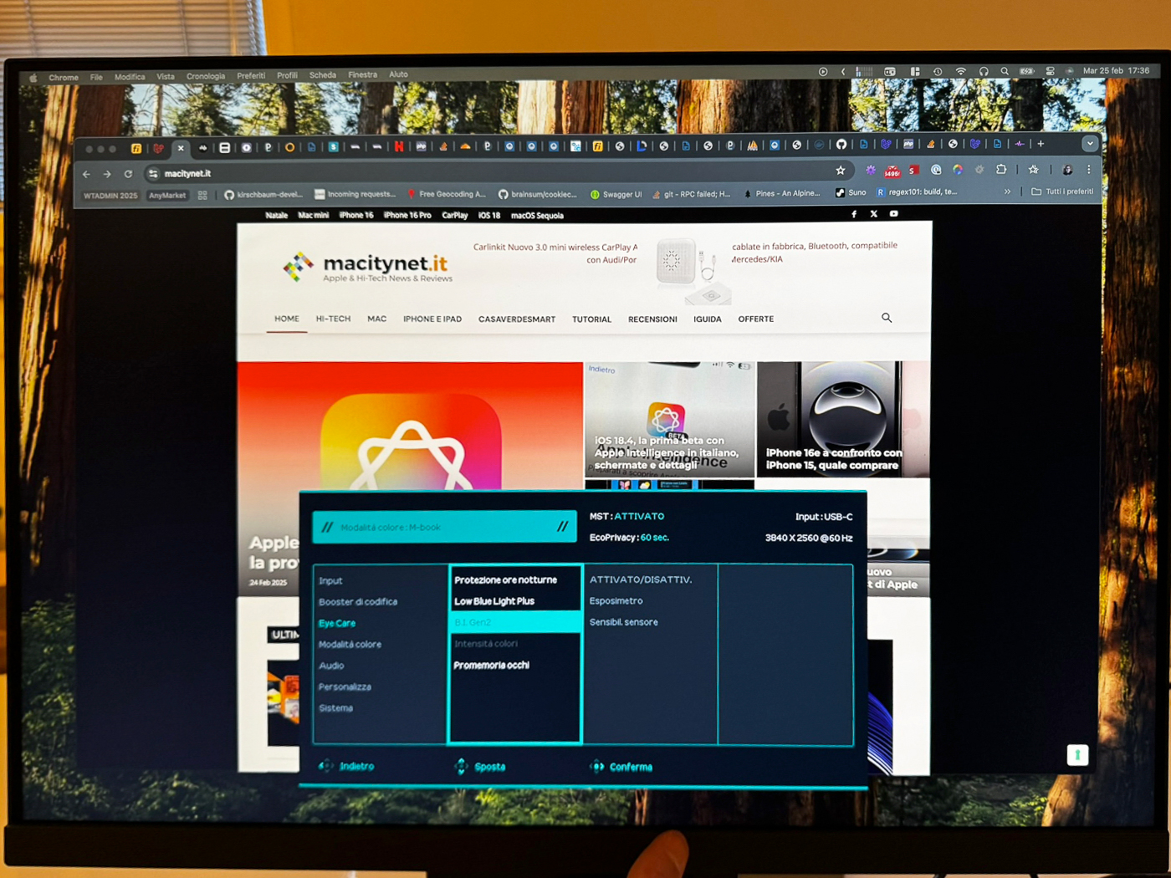1171x878 pixels.
Task: Open the YouTube icon in the top bar
Action: 894,214
